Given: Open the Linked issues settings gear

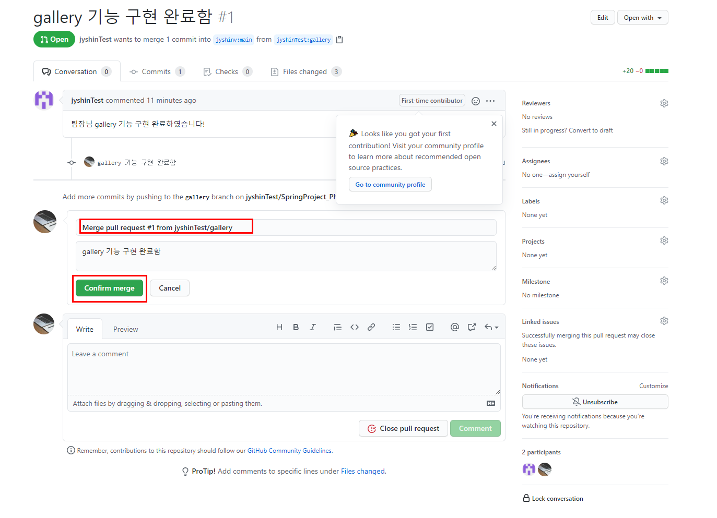Looking at the screenshot, I should pyautogui.click(x=664, y=321).
